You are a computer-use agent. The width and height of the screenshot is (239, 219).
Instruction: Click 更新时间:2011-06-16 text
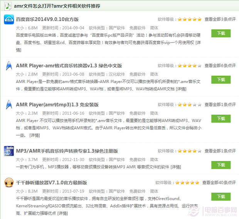pyautogui.click(x=63, y=113)
